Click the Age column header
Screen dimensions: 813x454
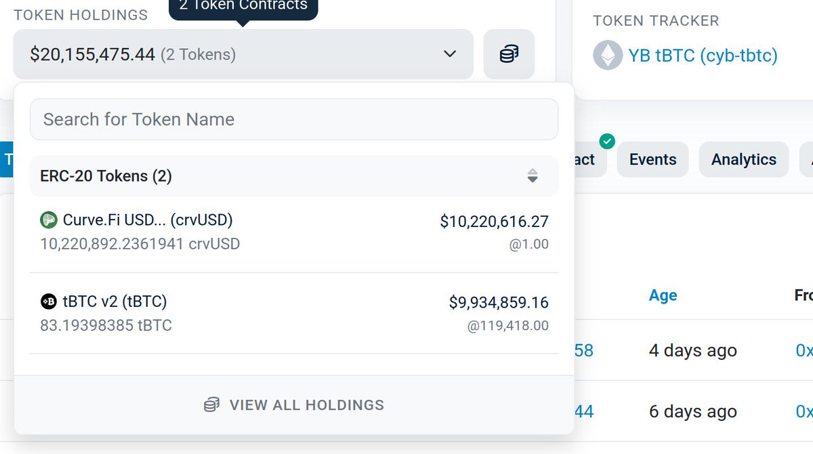point(663,295)
